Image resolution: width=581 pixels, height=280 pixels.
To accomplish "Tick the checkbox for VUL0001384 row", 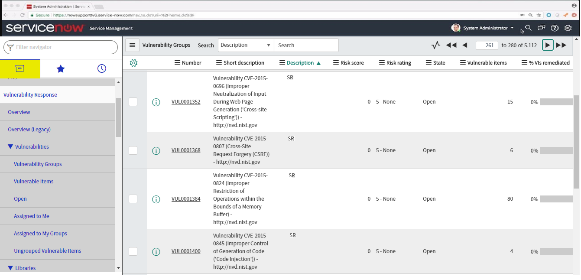I will [133, 199].
